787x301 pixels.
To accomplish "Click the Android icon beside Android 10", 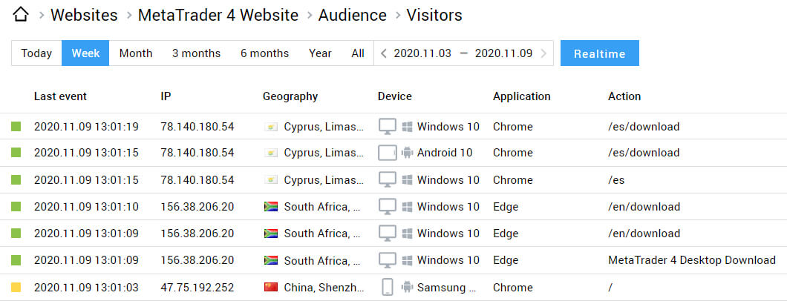I will [x=406, y=153].
